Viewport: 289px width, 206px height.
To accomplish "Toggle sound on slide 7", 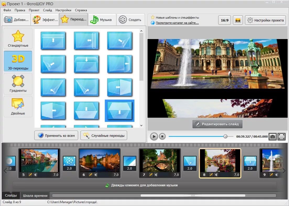I will (x=156, y=175).
